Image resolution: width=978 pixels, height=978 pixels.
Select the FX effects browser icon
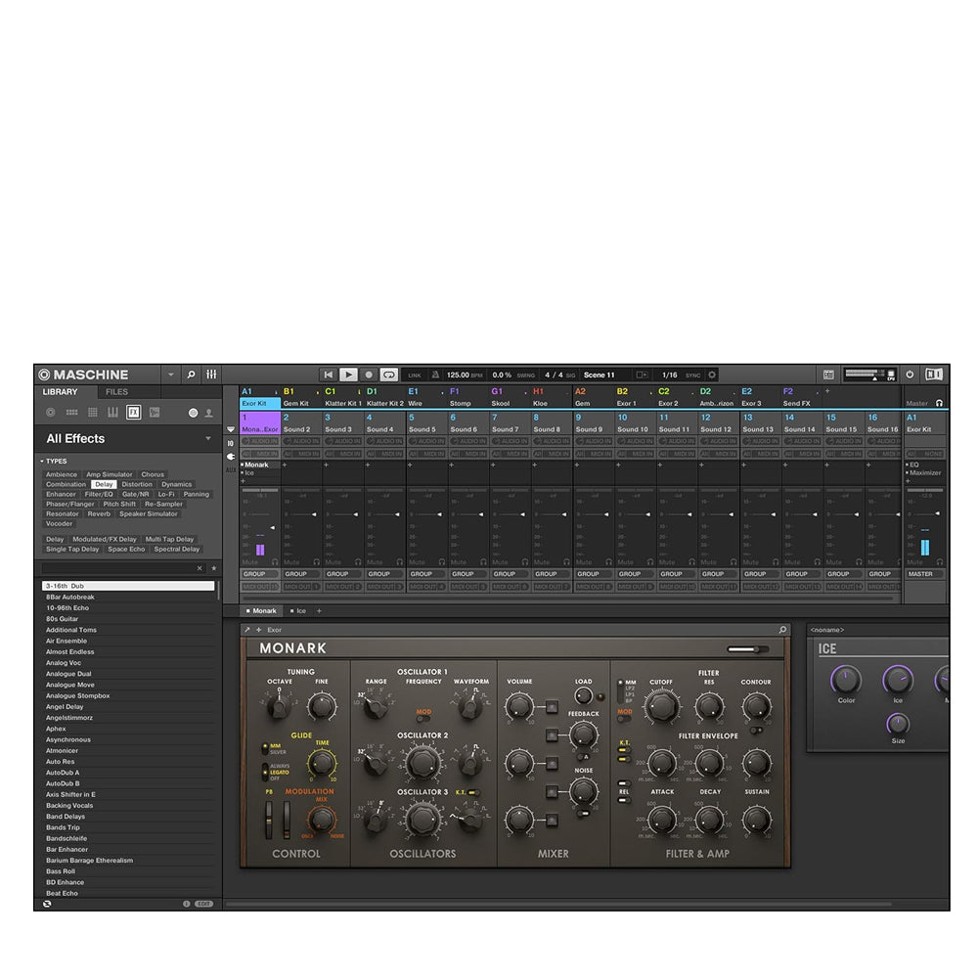tap(133, 412)
